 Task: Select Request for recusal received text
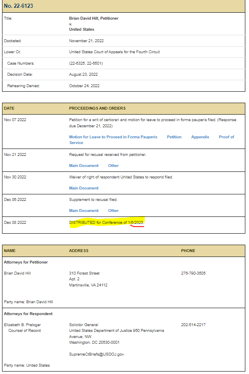108,155
